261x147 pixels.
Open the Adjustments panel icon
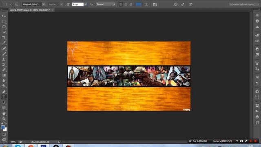(257, 49)
